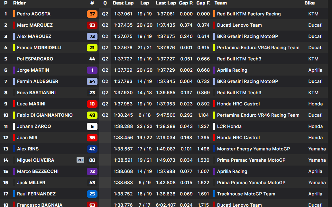Click the Q column header
This screenshot has height=207, width=332.
tap(105, 3)
